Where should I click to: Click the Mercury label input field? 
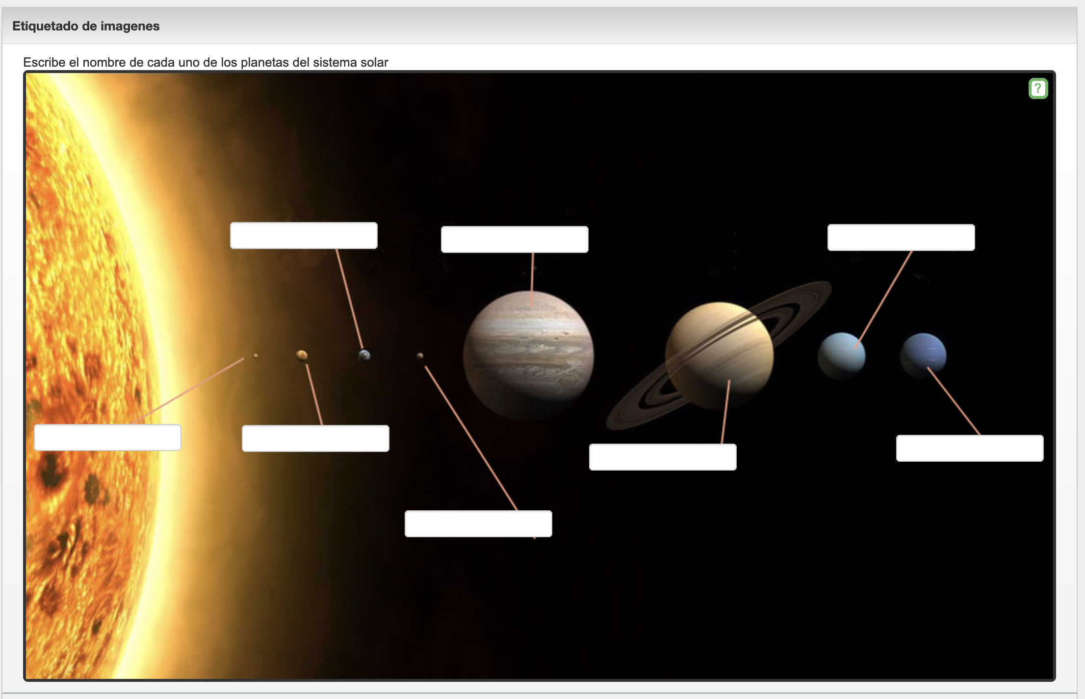[x=107, y=437]
